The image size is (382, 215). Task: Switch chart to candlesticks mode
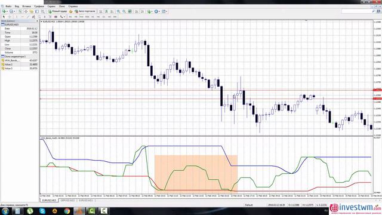pyautogui.click(x=106, y=11)
